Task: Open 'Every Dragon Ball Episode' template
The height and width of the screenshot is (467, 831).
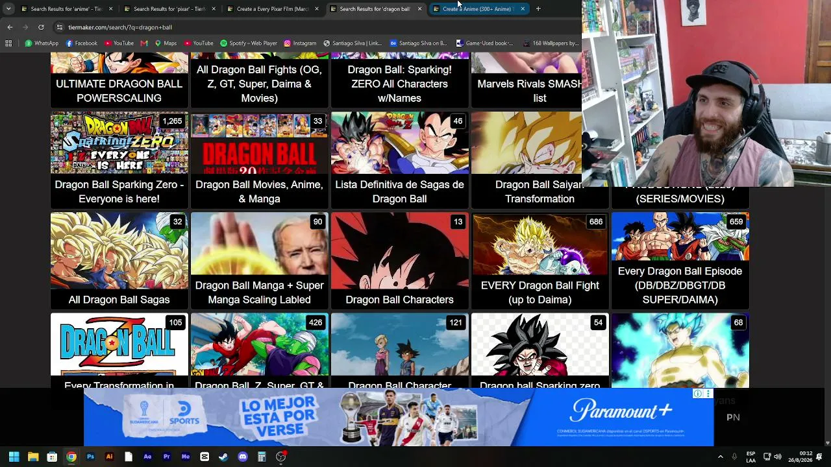Action: coord(680,261)
